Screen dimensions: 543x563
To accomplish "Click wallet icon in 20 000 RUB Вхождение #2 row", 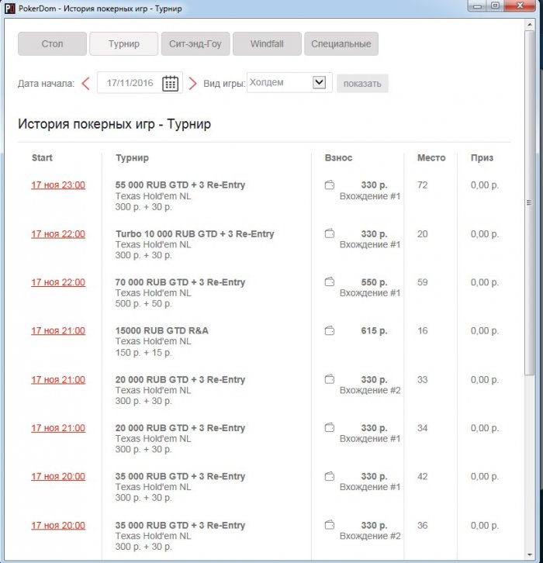I will point(330,379).
